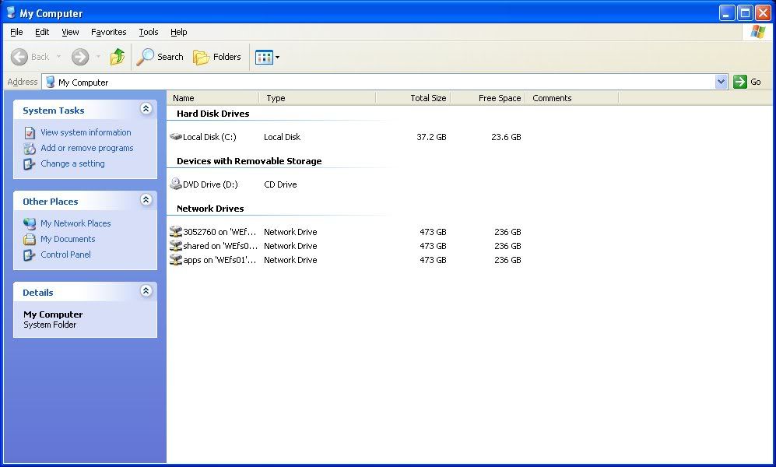This screenshot has width=776, height=467.
Task: Toggle the Folders pane button
Action: click(217, 57)
